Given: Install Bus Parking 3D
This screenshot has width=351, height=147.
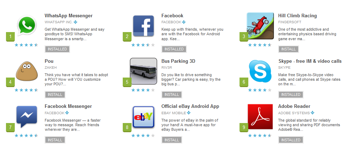Looking at the screenshot, I should coord(172,94).
